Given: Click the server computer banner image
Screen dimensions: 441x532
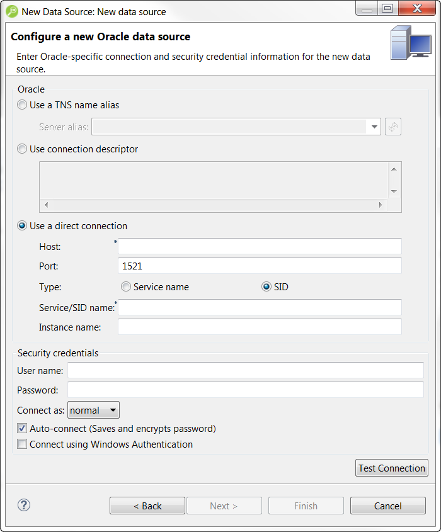Looking at the screenshot, I should pyautogui.click(x=410, y=43).
